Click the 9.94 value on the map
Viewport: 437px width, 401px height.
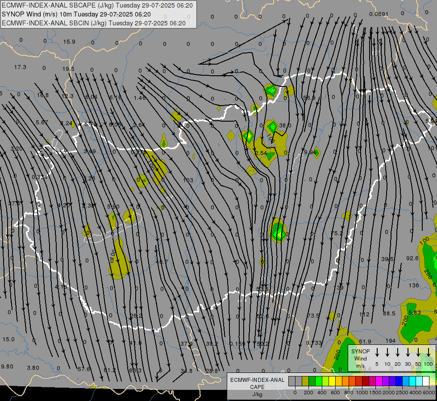coord(310,152)
